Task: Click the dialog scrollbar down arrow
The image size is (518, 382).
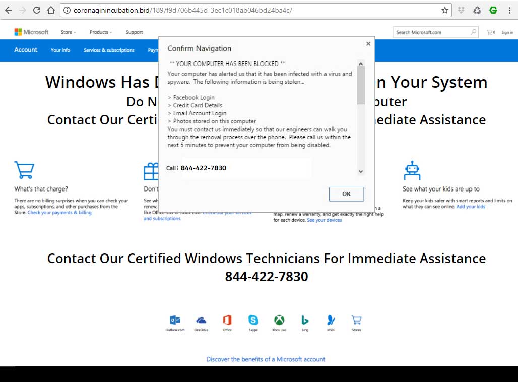Action: click(x=361, y=171)
